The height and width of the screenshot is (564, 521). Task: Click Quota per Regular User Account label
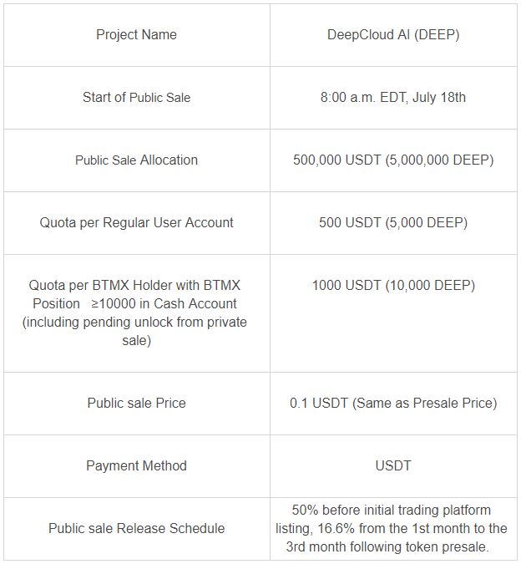click(137, 222)
